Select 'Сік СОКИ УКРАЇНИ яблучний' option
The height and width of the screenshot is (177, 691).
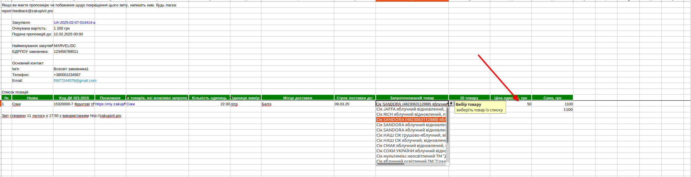point(411,151)
